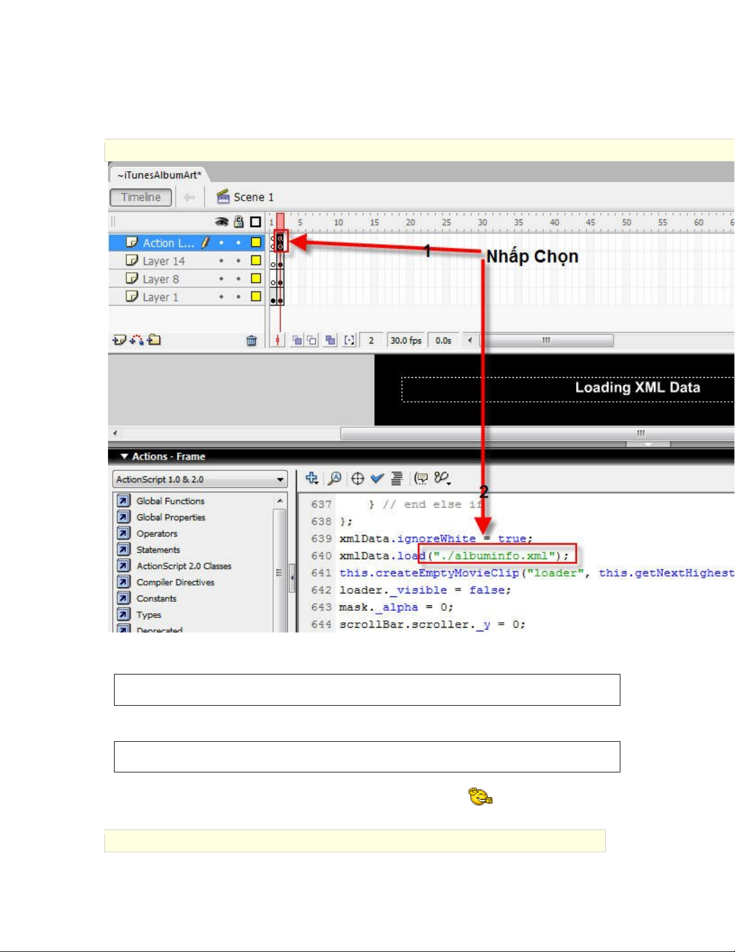Click Add new item to script button
The width and height of the screenshot is (735, 952).
pos(312,478)
